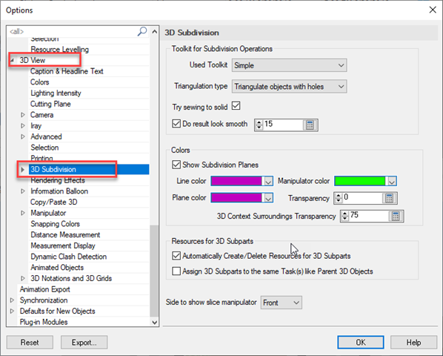The height and width of the screenshot is (356, 443).
Task: Click the search magnifier icon in options filter
Action: click(x=142, y=31)
